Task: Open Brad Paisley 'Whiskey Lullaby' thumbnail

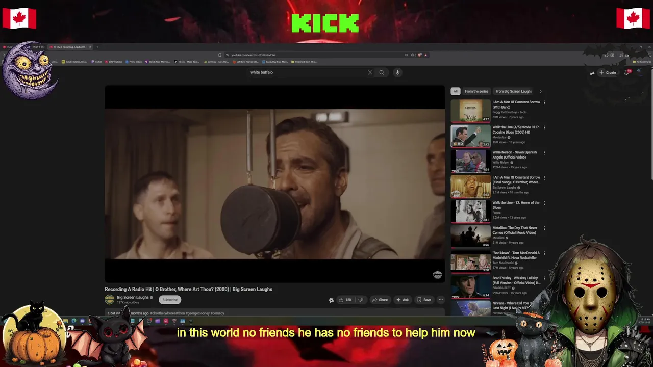Action: pos(470,287)
